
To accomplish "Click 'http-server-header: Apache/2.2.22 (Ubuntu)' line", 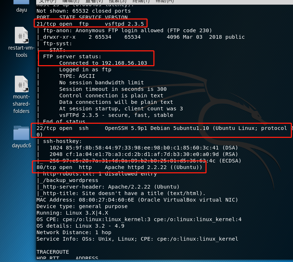I will [111, 187].
